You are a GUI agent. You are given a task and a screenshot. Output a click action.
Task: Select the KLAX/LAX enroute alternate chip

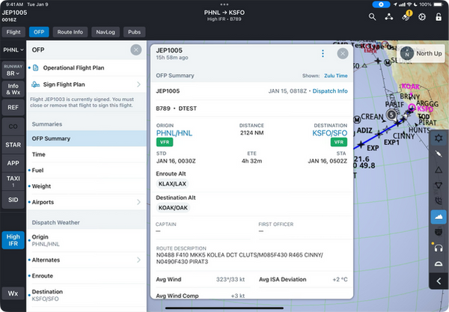(x=172, y=184)
